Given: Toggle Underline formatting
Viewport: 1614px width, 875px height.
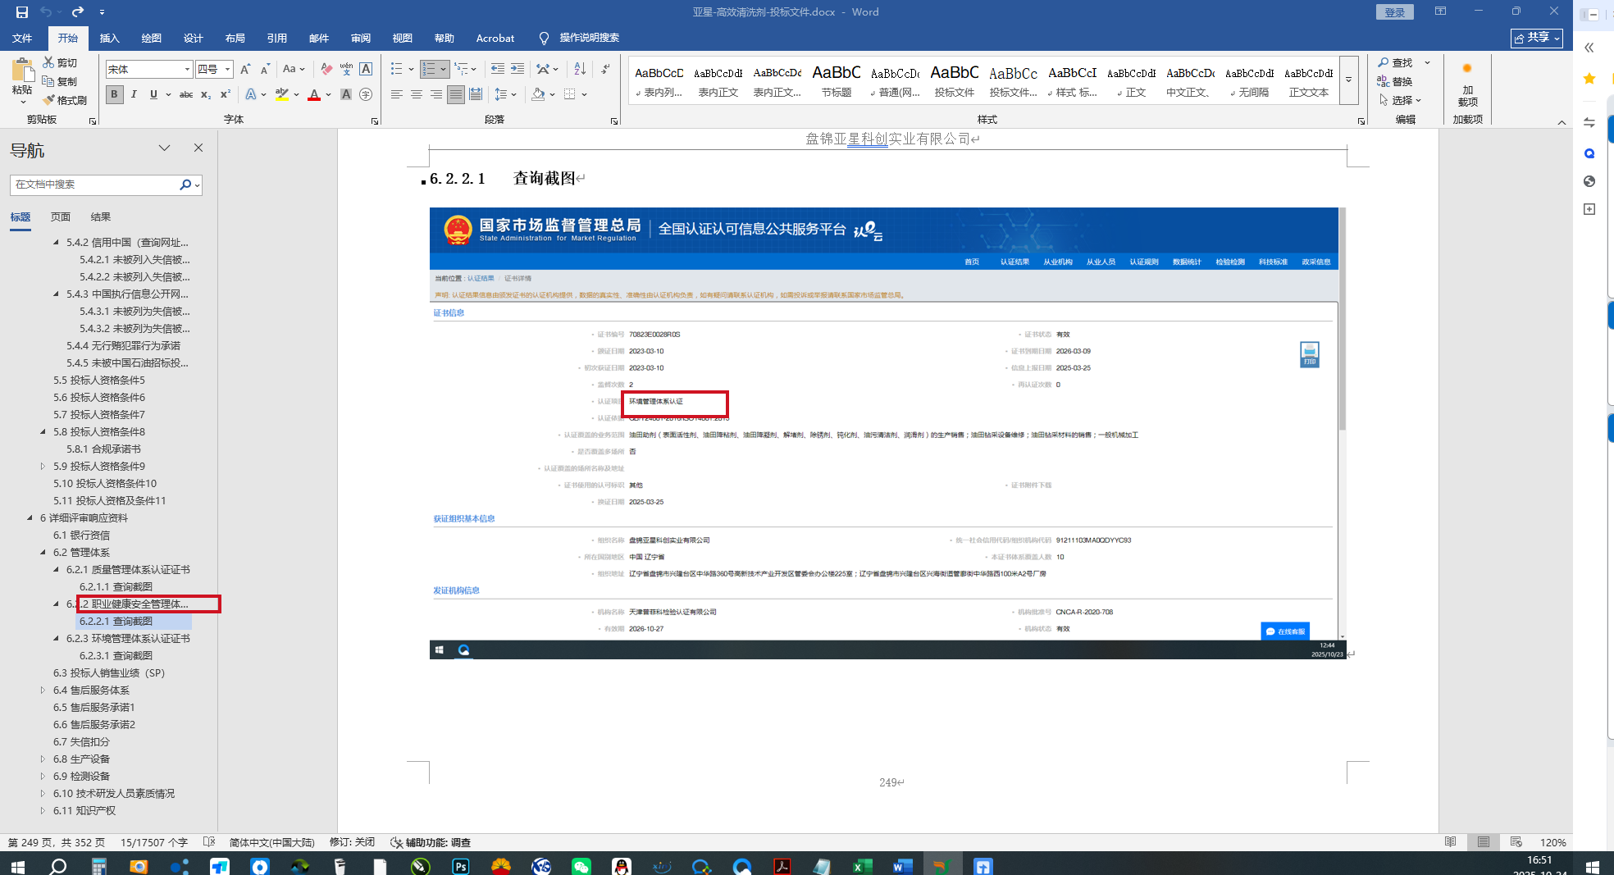Looking at the screenshot, I should click(153, 94).
